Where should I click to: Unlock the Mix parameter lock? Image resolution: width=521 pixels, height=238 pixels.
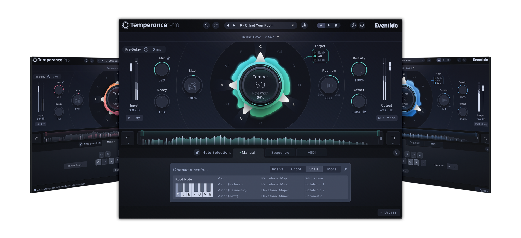tap(168, 58)
